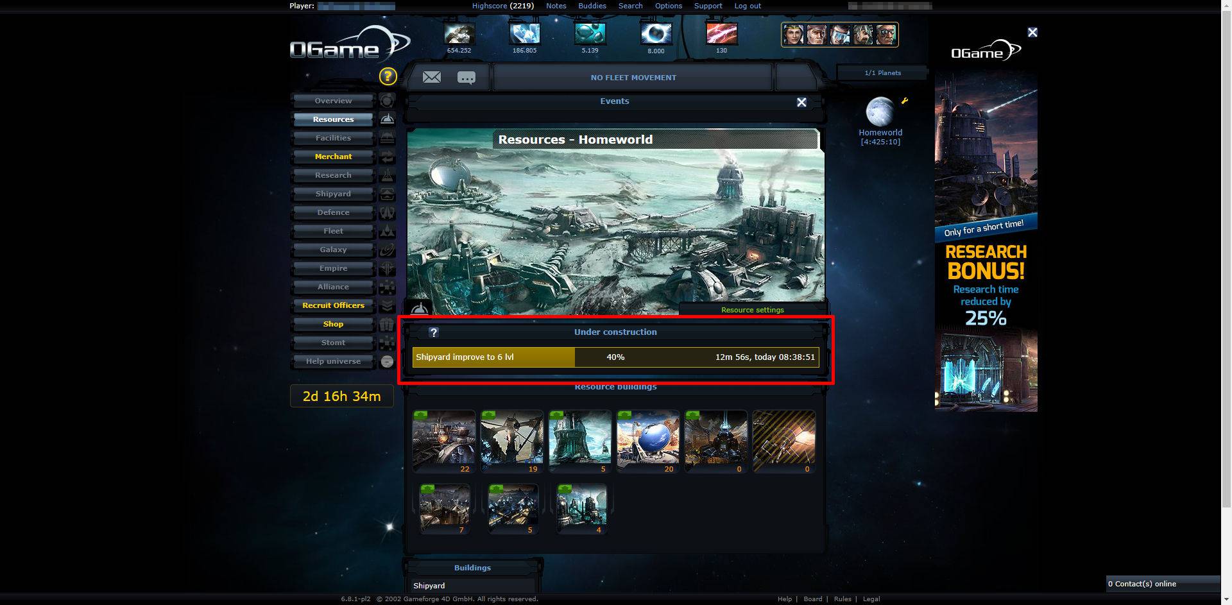Click the Resource settings icon beside the Resources menu
The height and width of the screenshot is (605, 1232).
tap(387, 119)
